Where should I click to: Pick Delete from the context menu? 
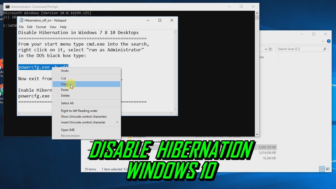[x=86, y=96]
